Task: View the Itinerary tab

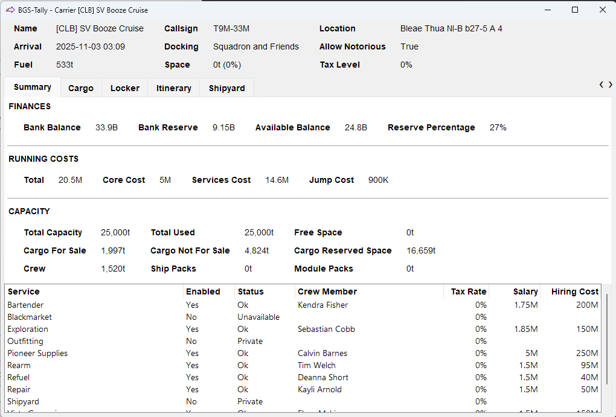Action: click(x=173, y=88)
